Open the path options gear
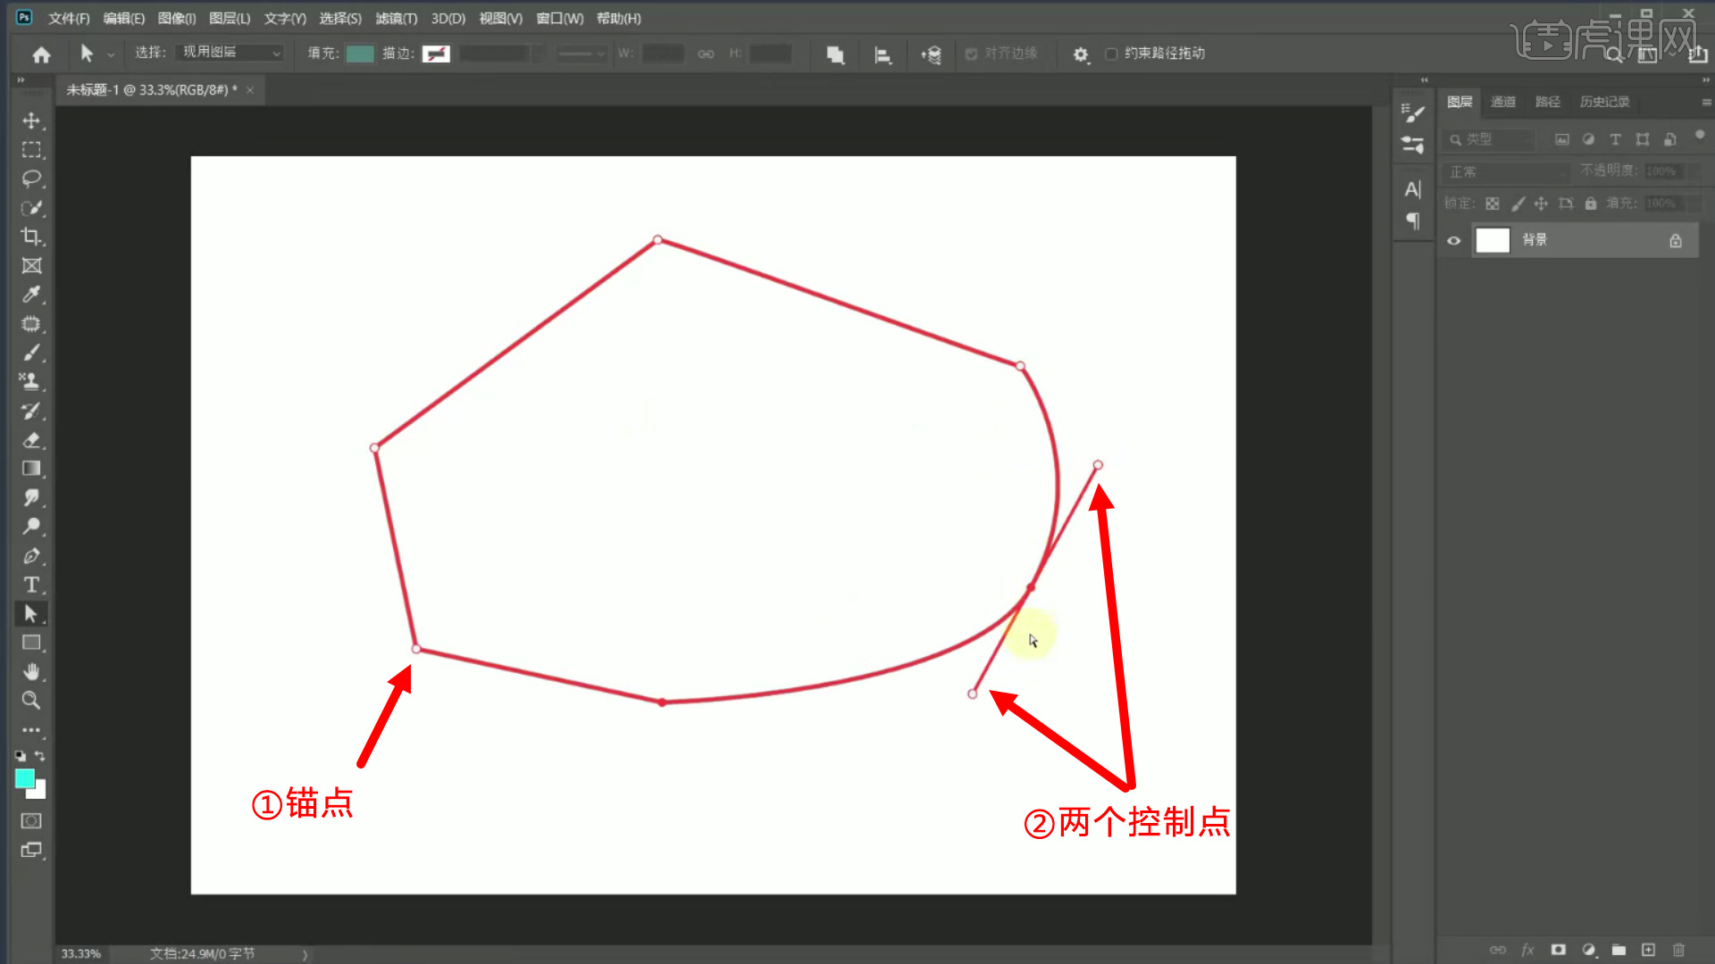The height and width of the screenshot is (964, 1715). pos(1081,54)
